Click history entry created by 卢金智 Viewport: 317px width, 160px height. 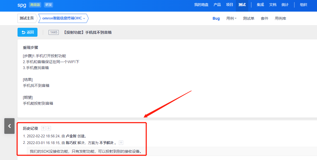click(55, 136)
